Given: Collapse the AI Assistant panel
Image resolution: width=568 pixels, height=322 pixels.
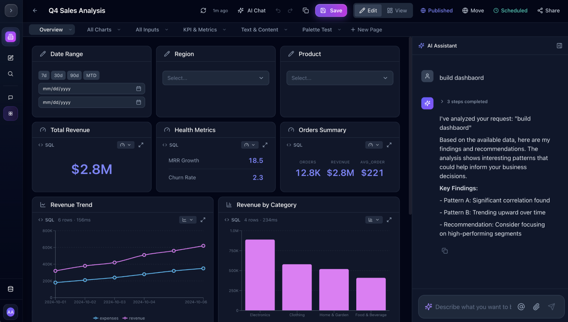Looking at the screenshot, I should click(x=560, y=45).
